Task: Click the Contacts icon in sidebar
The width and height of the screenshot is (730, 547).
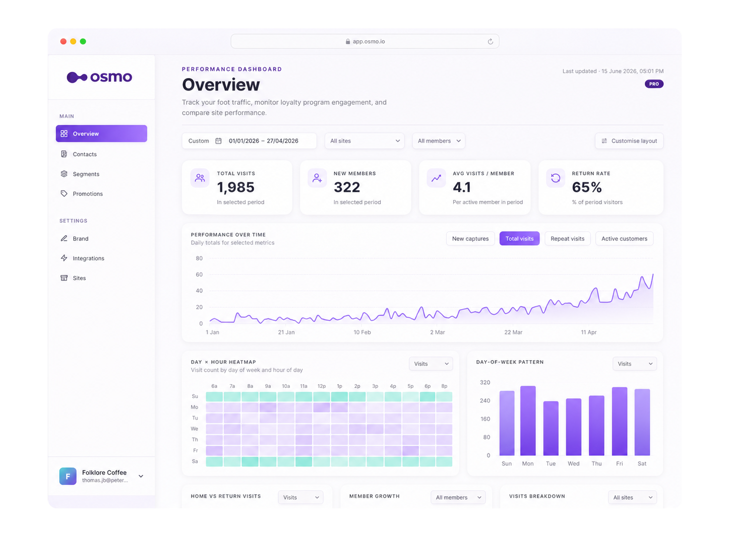Action: pos(64,154)
